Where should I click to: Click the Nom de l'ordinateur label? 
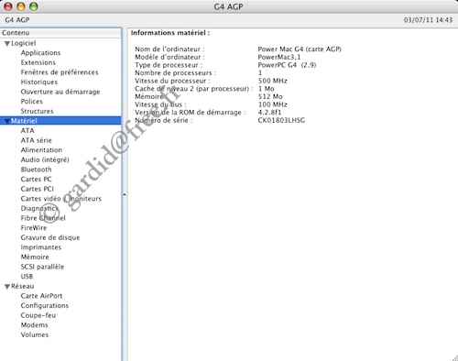point(169,49)
